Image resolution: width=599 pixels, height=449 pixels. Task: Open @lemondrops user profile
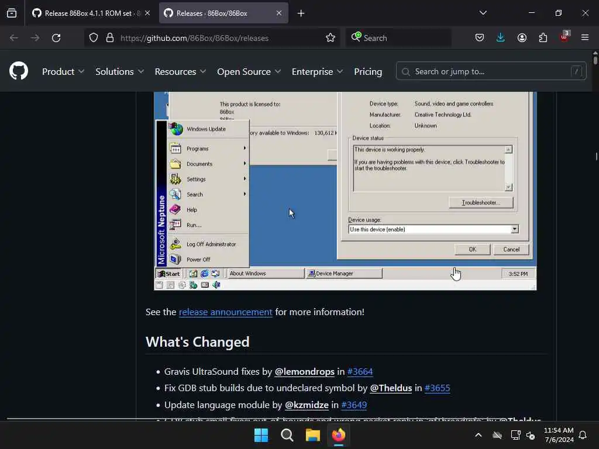tap(304, 371)
